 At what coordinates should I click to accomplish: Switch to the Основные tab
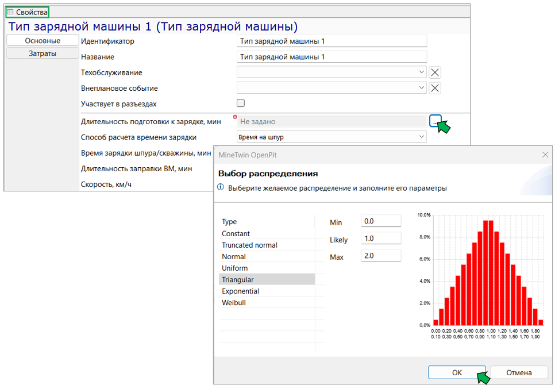43,40
